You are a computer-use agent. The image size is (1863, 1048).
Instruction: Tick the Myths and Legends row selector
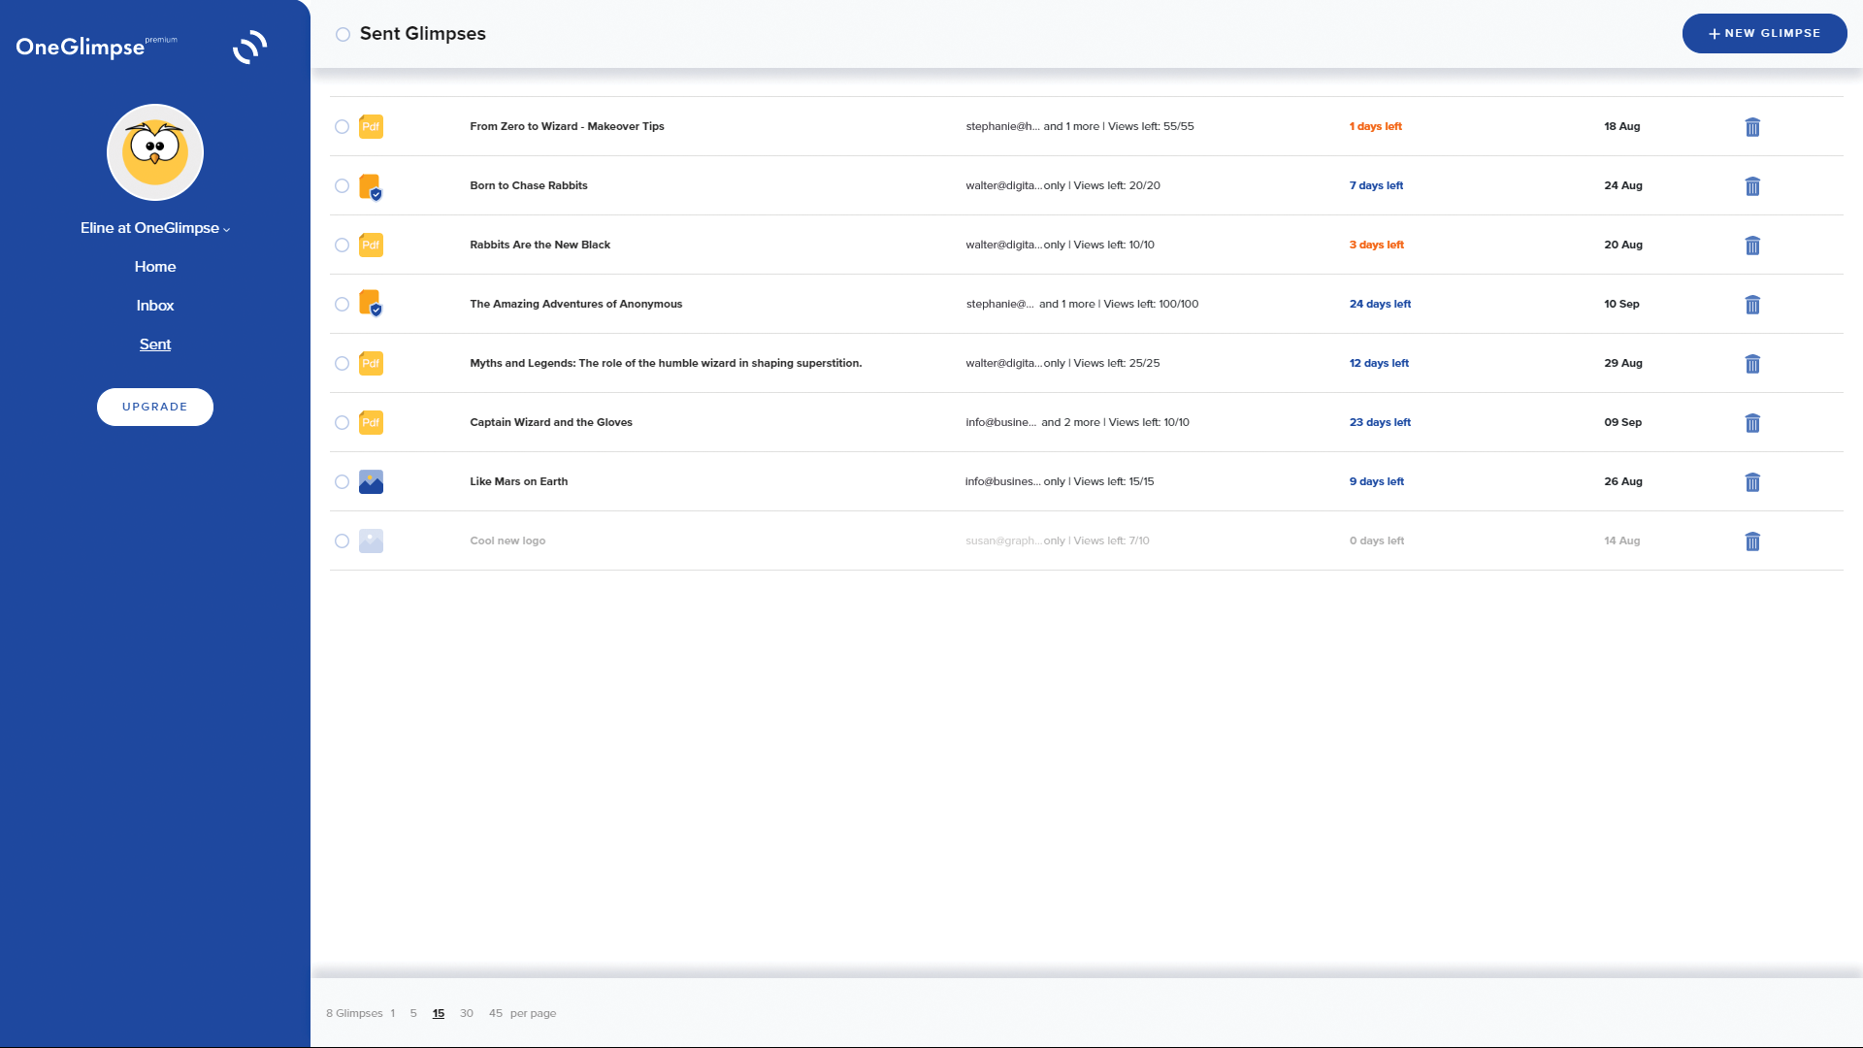[342, 364]
